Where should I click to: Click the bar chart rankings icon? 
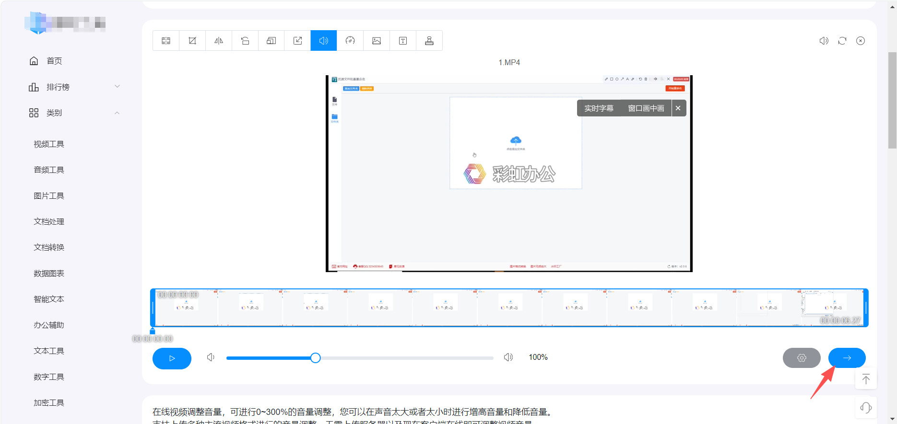coord(34,87)
